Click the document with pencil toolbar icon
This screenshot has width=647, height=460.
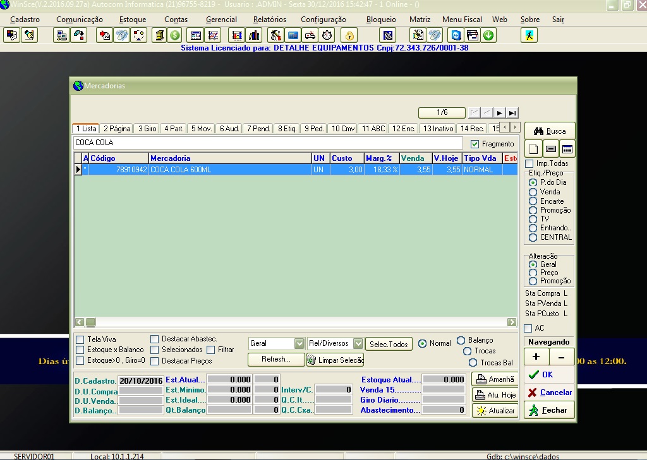point(418,35)
